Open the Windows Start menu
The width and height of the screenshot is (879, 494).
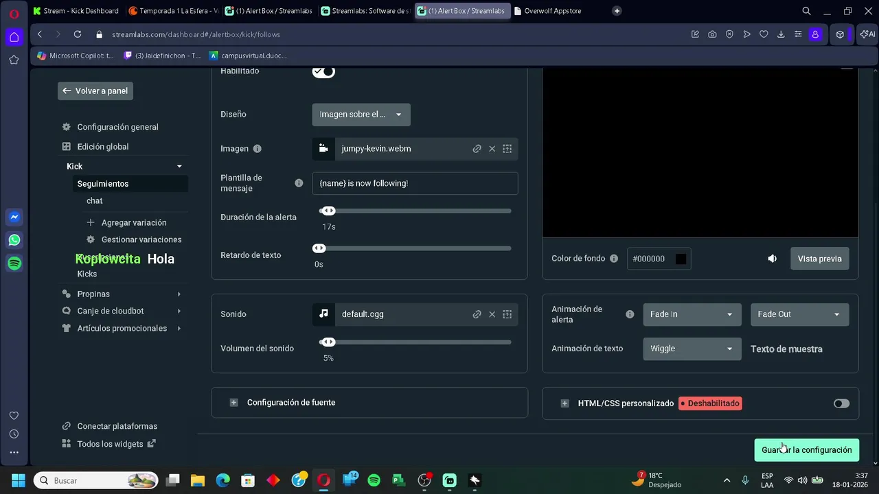[x=19, y=480]
